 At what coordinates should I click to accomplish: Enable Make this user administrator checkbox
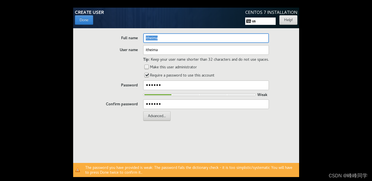pos(147,67)
